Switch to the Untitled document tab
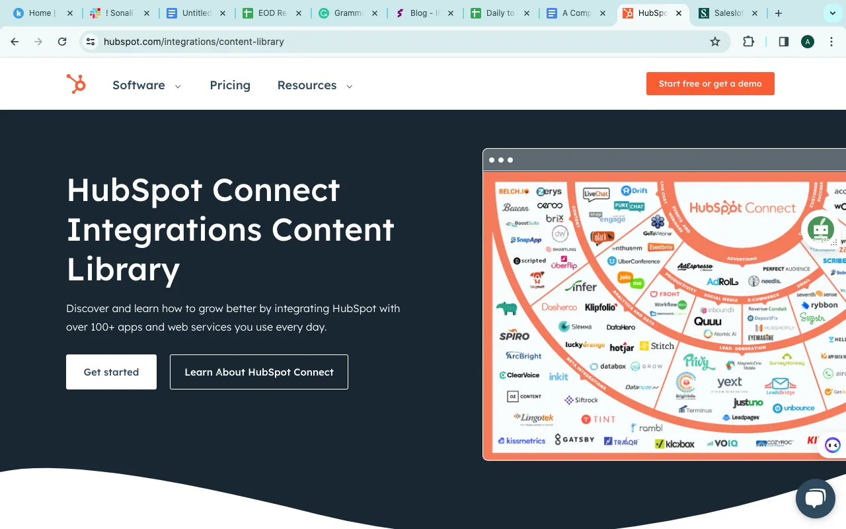This screenshot has height=529, width=846. [196, 13]
